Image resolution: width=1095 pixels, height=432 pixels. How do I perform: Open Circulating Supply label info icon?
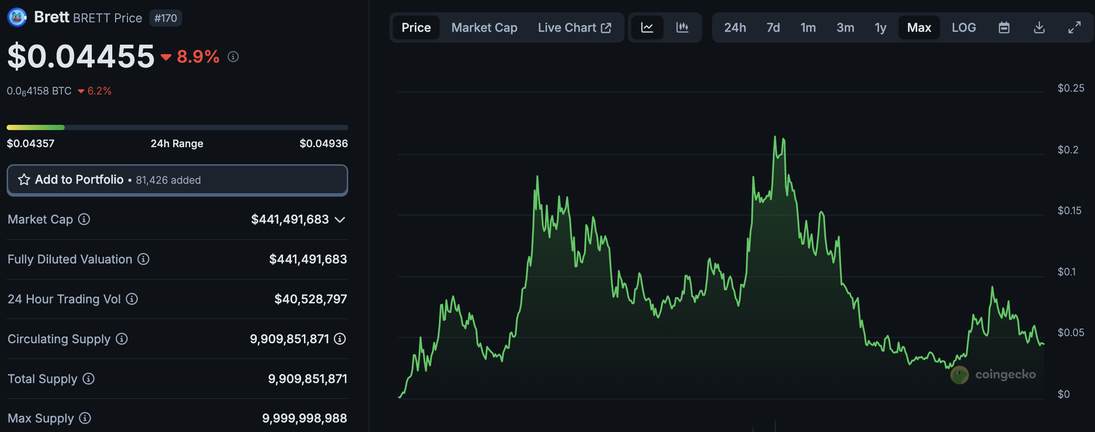point(122,339)
